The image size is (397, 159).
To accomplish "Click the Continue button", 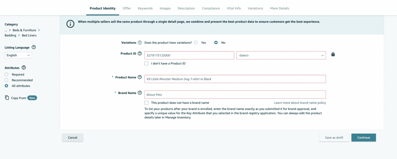I will [363, 137].
